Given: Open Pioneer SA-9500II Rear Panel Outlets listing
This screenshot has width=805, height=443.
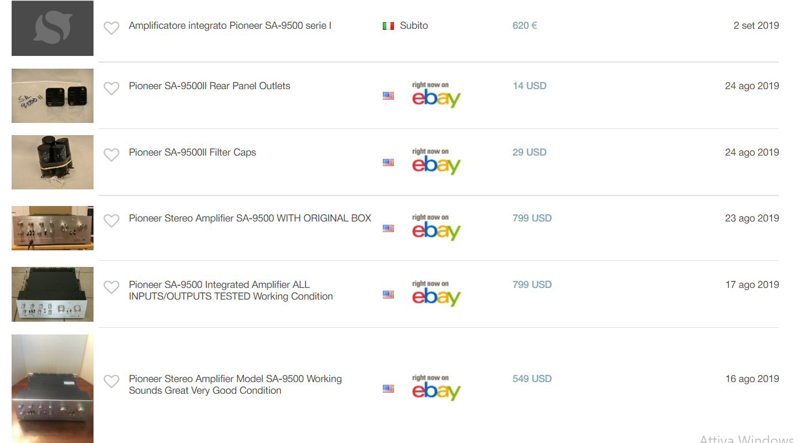Looking at the screenshot, I should tap(209, 86).
